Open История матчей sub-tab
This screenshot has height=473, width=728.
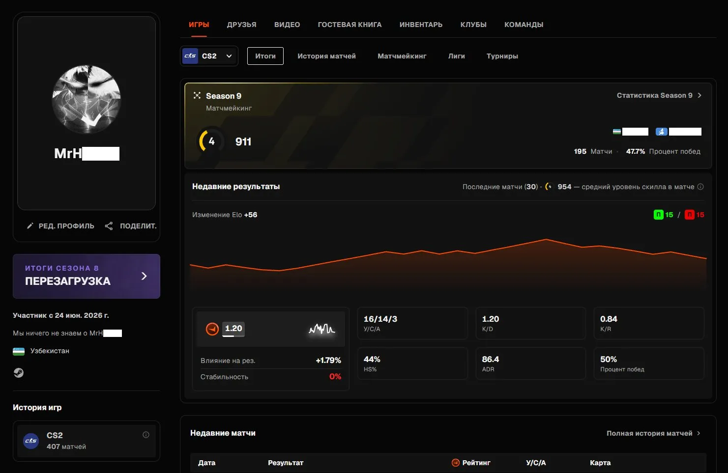(326, 56)
